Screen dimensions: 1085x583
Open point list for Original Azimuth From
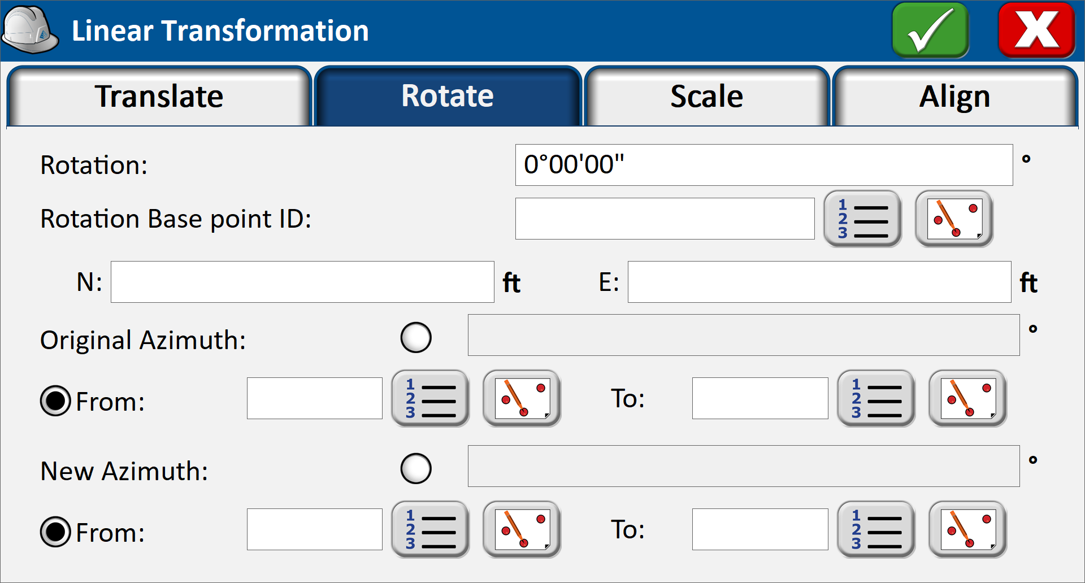pos(430,398)
